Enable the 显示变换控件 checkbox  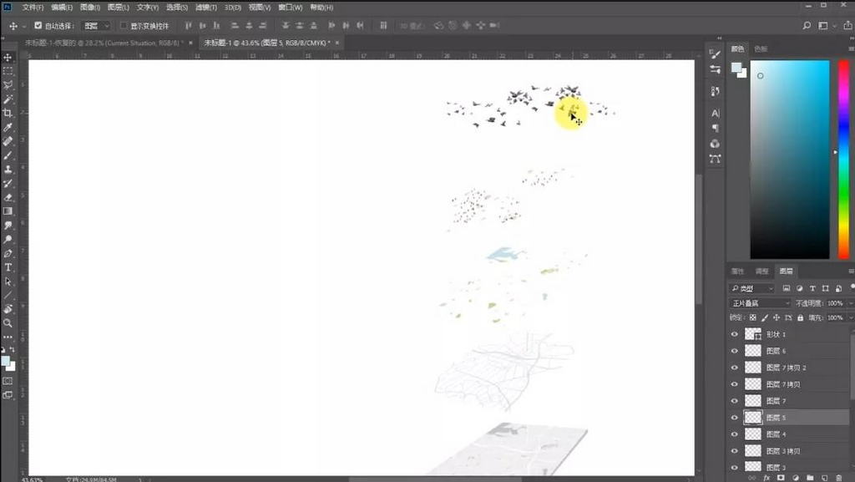(x=124, y=26)
